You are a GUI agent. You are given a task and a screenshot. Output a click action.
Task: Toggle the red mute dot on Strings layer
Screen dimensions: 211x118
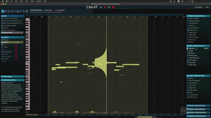[16, 59]
